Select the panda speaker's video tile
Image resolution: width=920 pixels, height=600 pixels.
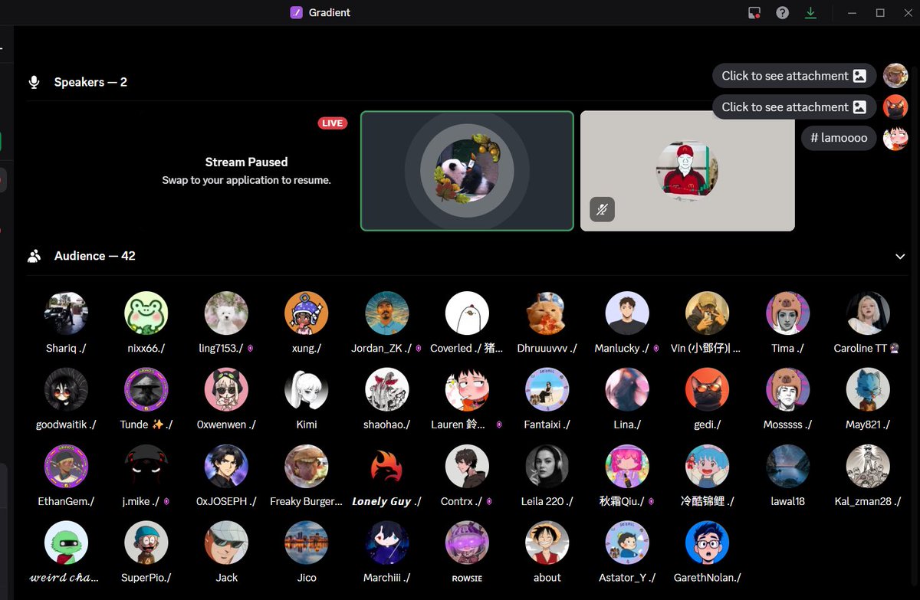point(467,170)
